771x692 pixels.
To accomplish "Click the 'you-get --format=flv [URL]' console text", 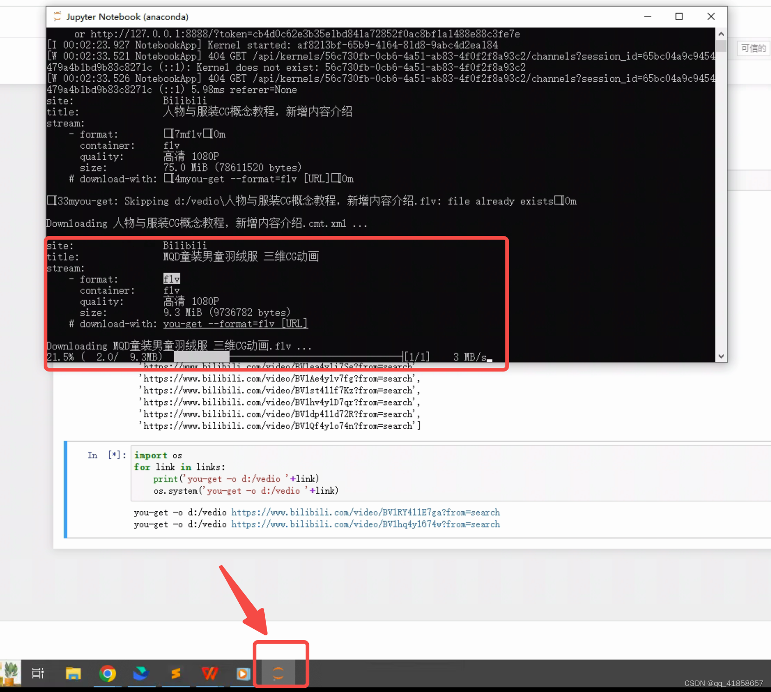I will pyautogui.click(x=235, y=324).
